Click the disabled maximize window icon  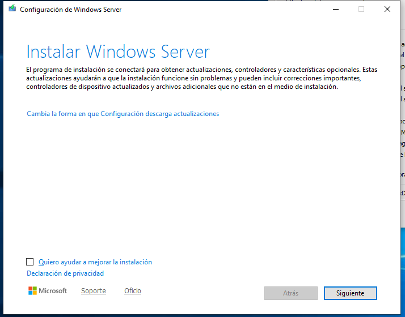pyautogui.click(x=361, y=9)
